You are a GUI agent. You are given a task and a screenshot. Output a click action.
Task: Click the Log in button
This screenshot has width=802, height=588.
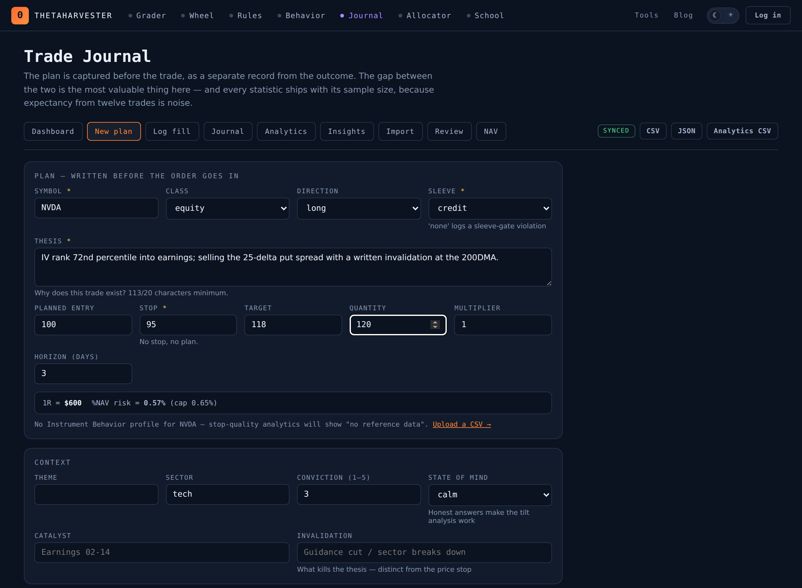(x=768, y=15)
